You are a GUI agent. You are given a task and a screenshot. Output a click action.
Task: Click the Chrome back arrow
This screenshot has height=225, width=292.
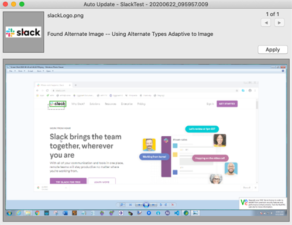[x=37, y=91]
